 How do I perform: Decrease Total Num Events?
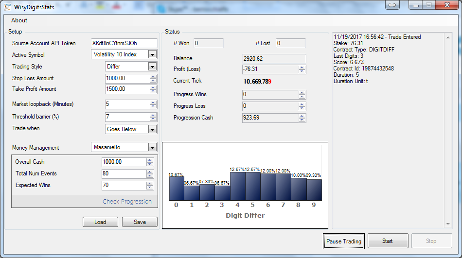pyautogui.click(x=150, y=175)
